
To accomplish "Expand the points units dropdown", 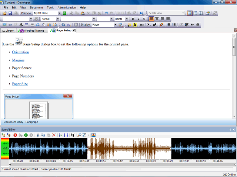I will [x=127, y=19].
